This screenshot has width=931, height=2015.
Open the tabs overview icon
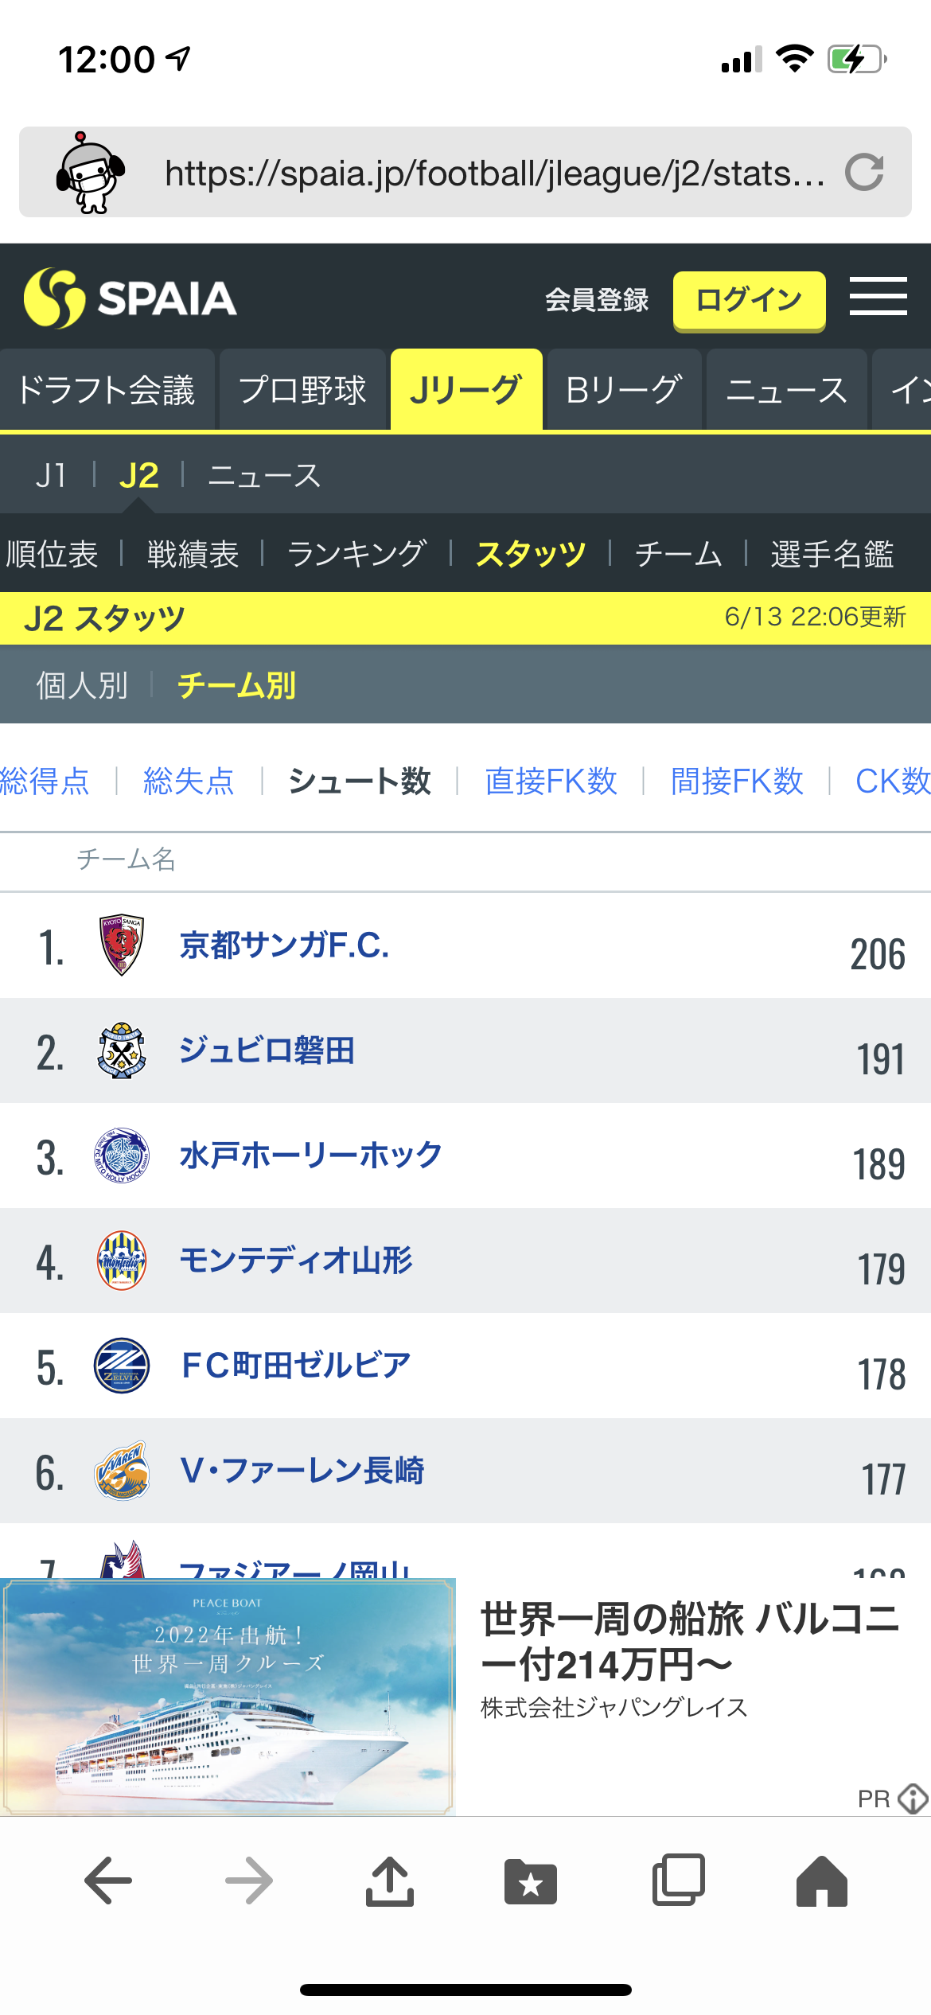click(x=678, y=1880)
